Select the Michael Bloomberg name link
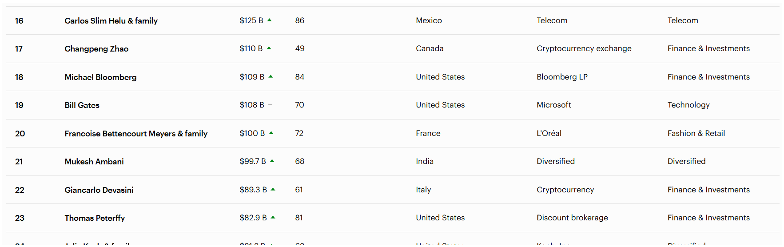The height and width of the screenshot is (247, 784). coord(100,77)
